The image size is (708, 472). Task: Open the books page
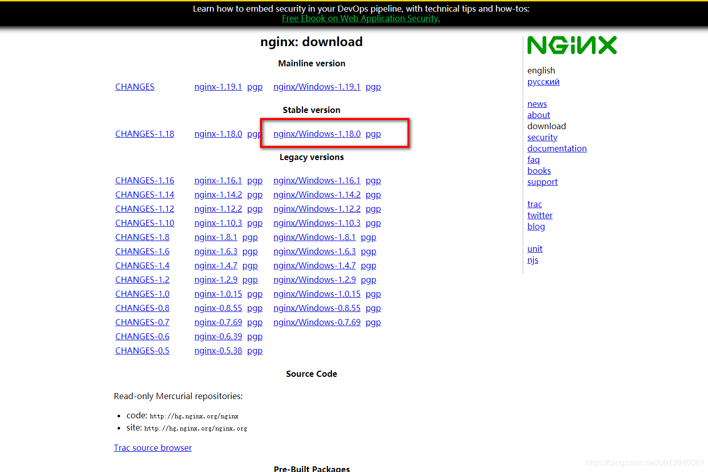pyautogui.click(x=539, y=171)
